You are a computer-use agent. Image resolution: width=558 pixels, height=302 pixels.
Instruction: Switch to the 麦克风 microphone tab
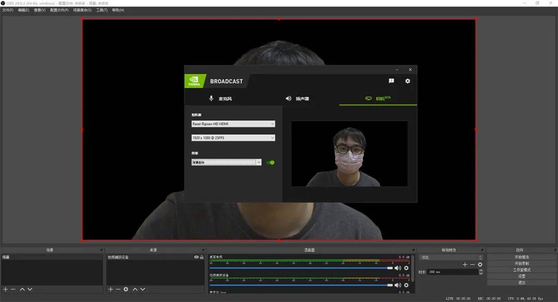point(221,99)
